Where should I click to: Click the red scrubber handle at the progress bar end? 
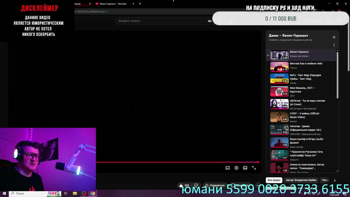(x=258, y=162)
